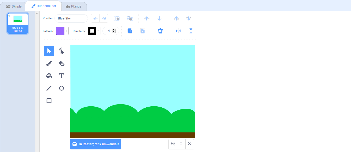Click the black outline color swatch
This screenshot has width=351, height=152.
point(92,31)
